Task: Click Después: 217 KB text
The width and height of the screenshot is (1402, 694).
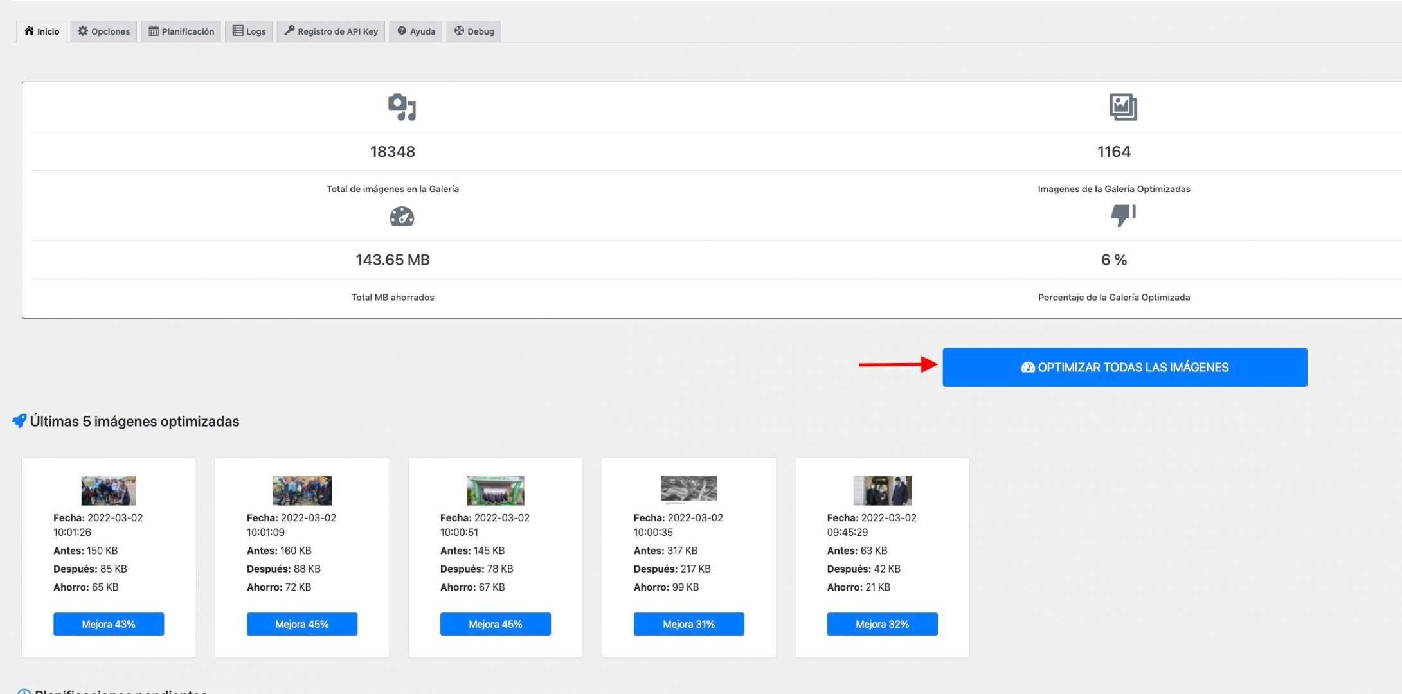Action: tap(672, 569)
